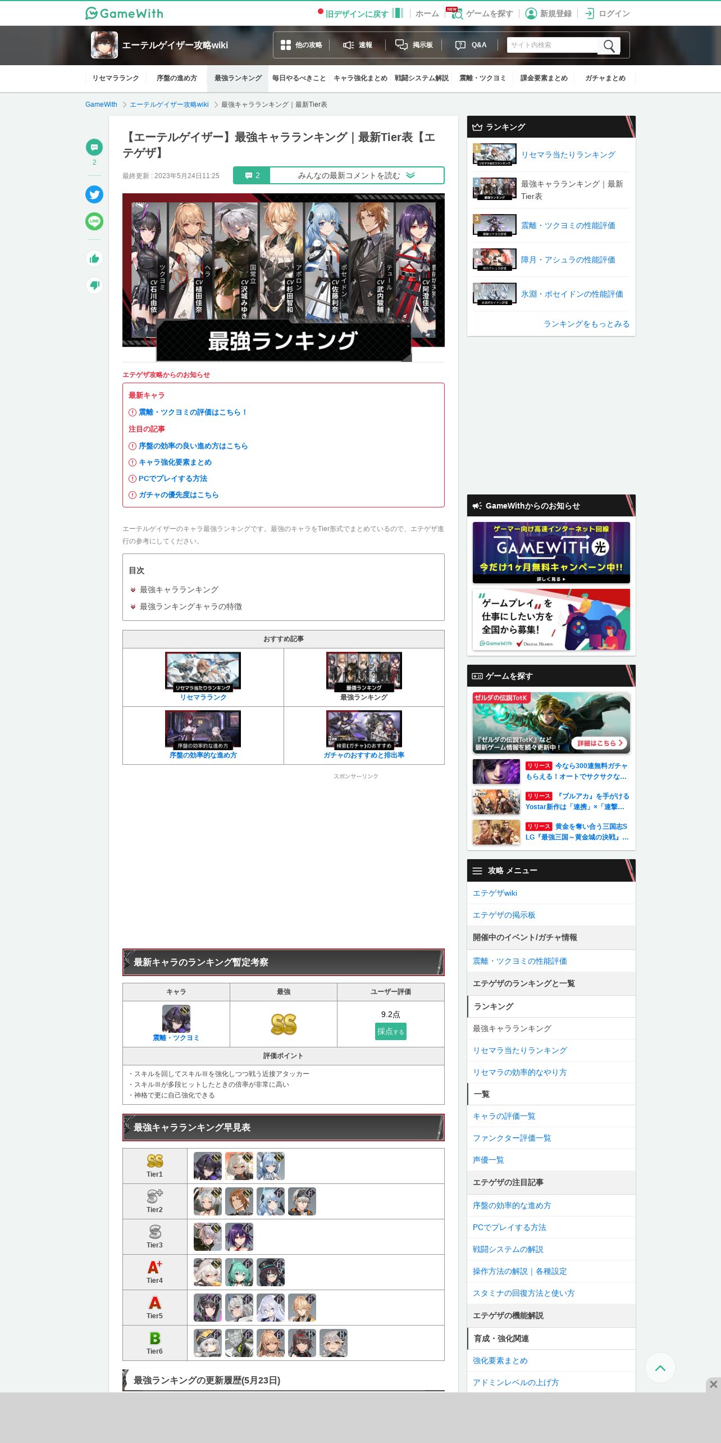Open エテゲザwiki menu link

pos(495,893)
